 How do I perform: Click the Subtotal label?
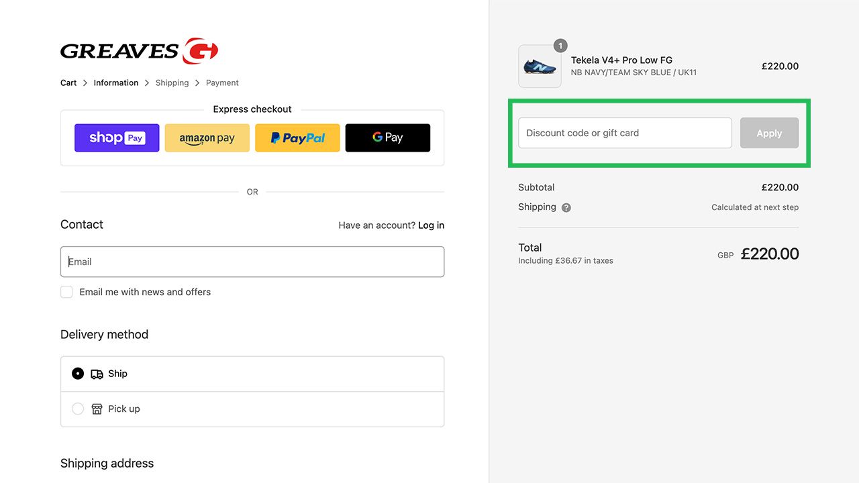coord(536,187)
